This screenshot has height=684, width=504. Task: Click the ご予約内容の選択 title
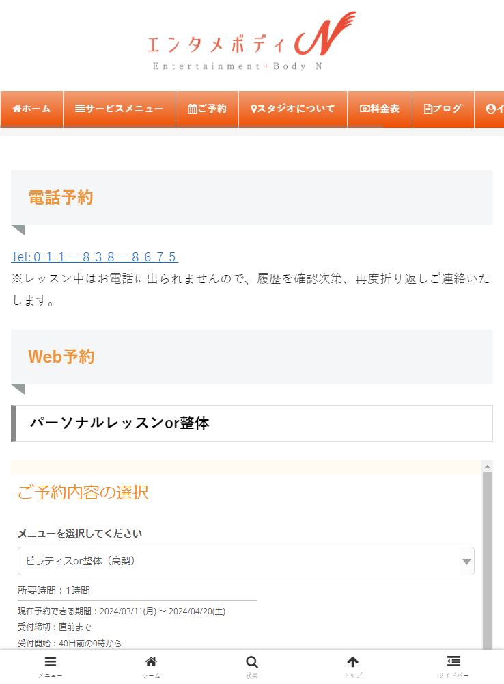(x=83, y=492)
